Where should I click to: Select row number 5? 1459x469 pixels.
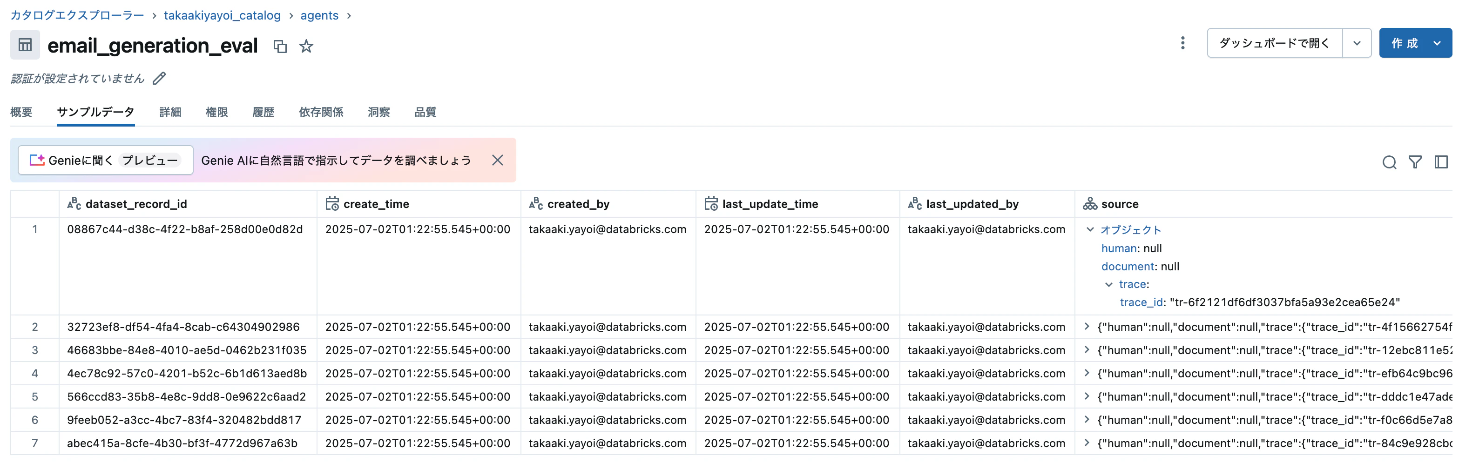[34, 396]
